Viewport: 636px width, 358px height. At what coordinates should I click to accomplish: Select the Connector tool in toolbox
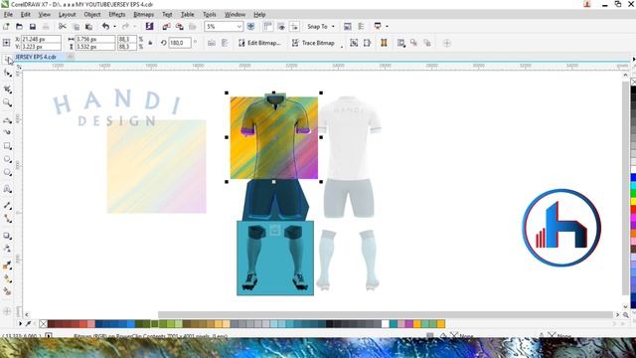(7, 219)
